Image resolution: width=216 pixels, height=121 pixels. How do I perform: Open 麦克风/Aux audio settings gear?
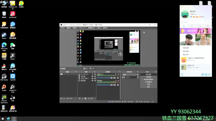[x=118, y=78]
